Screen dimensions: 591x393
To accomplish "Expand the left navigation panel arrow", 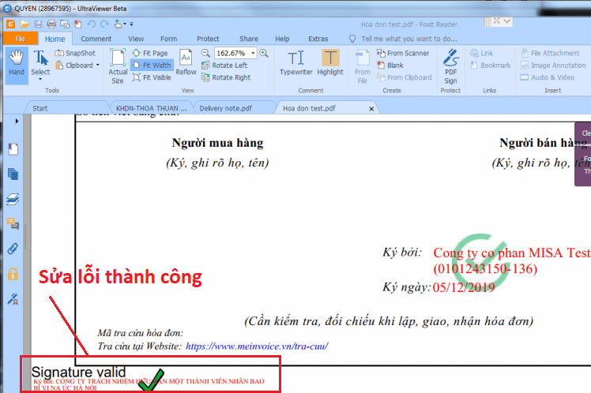I will [17, 121].
